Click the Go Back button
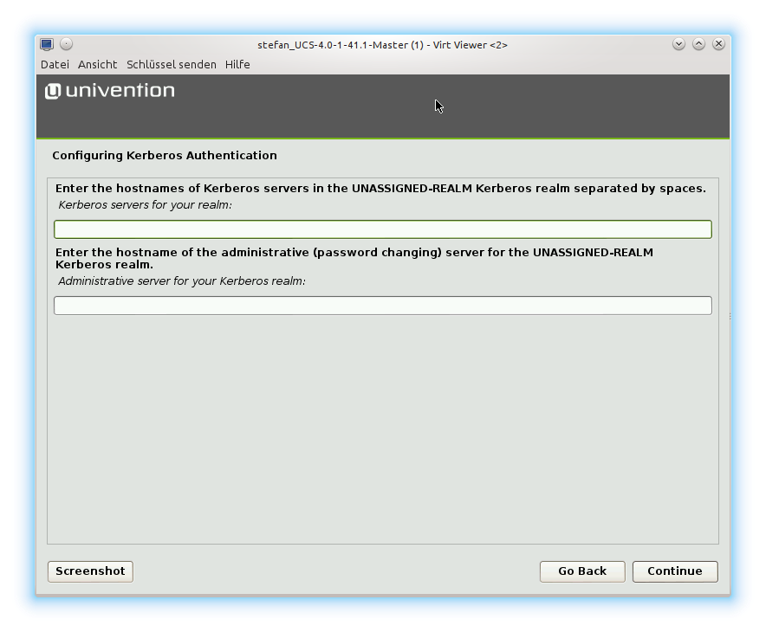The height and width of the screenshot is (632, 766). [582, 571]
